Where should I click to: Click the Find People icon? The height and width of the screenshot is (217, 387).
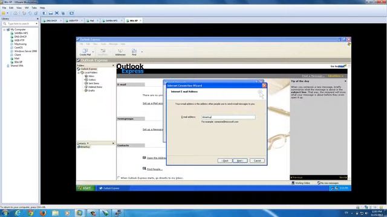pos(144,169)
